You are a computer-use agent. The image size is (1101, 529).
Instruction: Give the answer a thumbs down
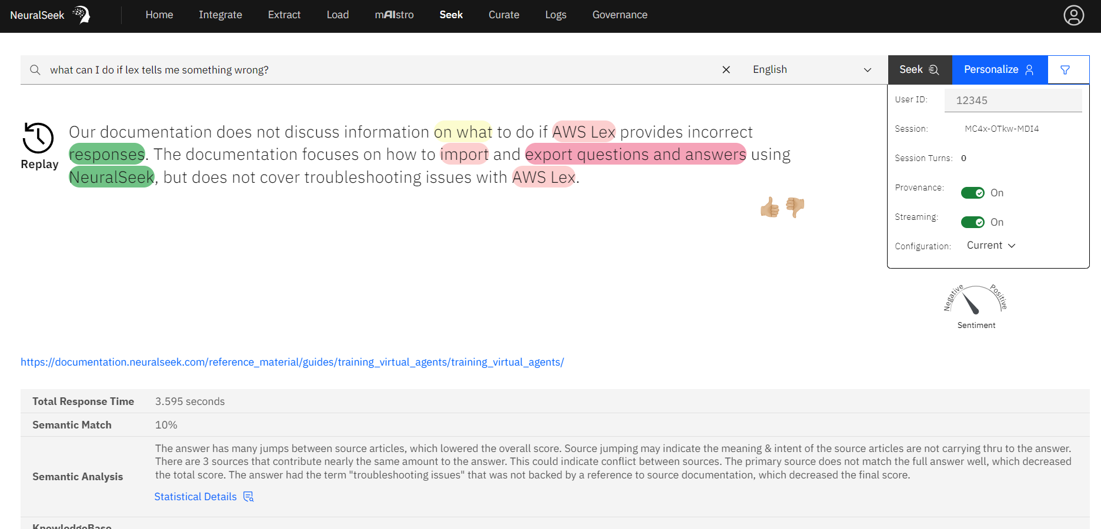[795, 207]
